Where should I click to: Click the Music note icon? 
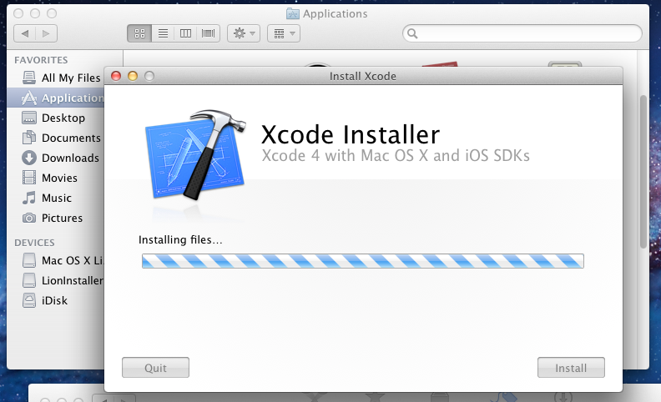(x=29, y=198)
